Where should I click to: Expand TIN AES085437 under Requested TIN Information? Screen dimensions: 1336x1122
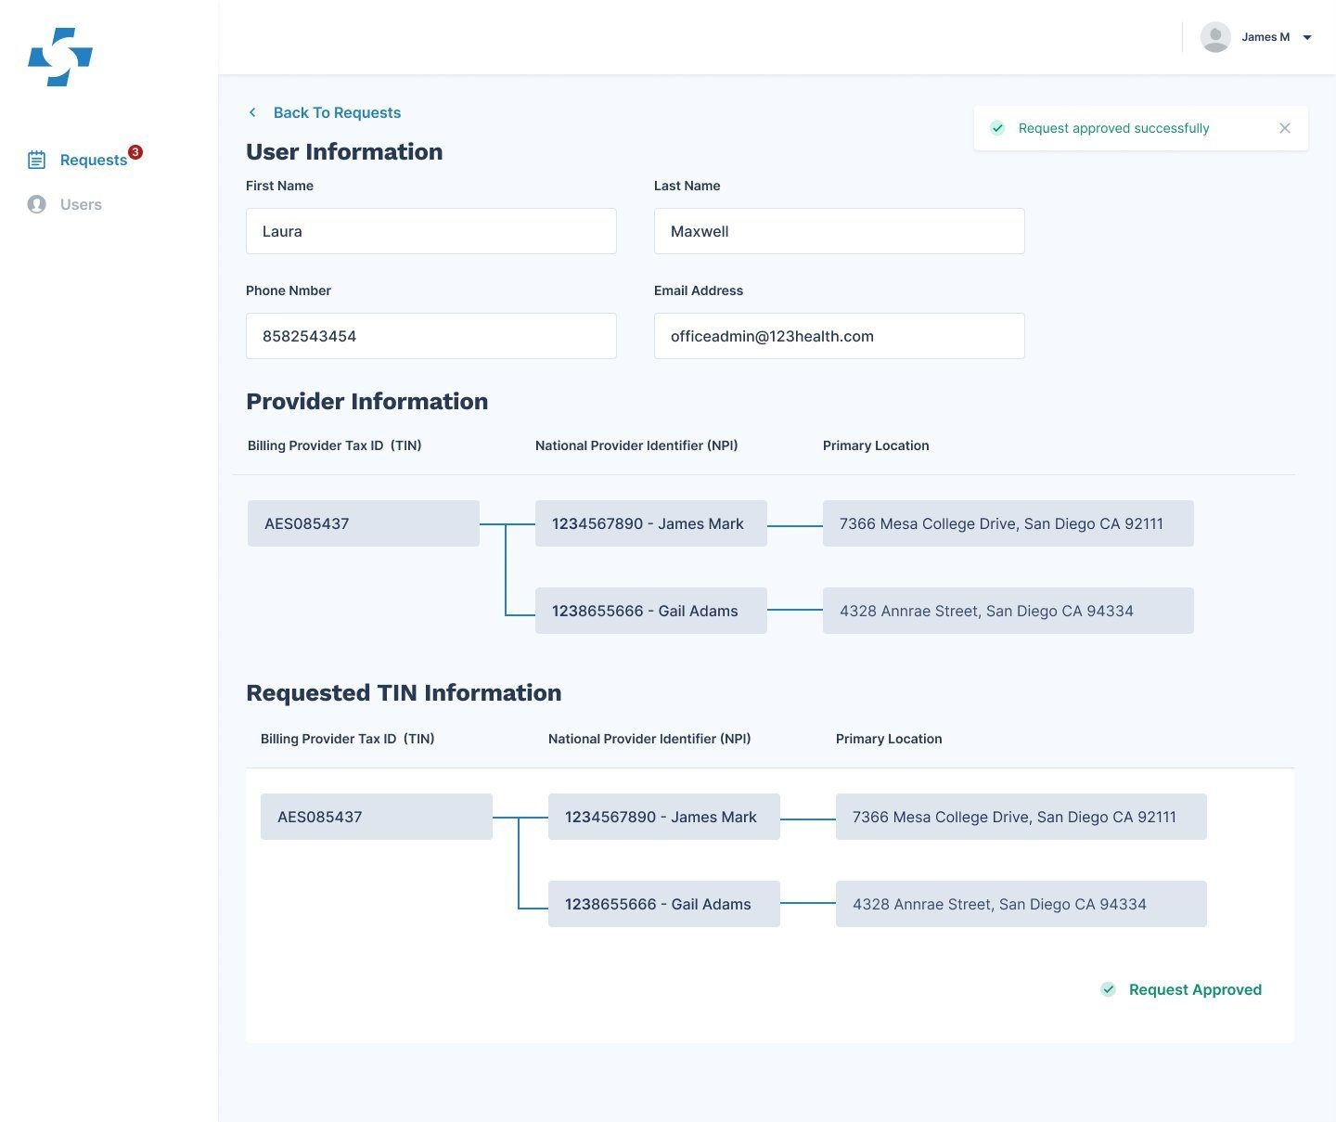click(376, 817)
